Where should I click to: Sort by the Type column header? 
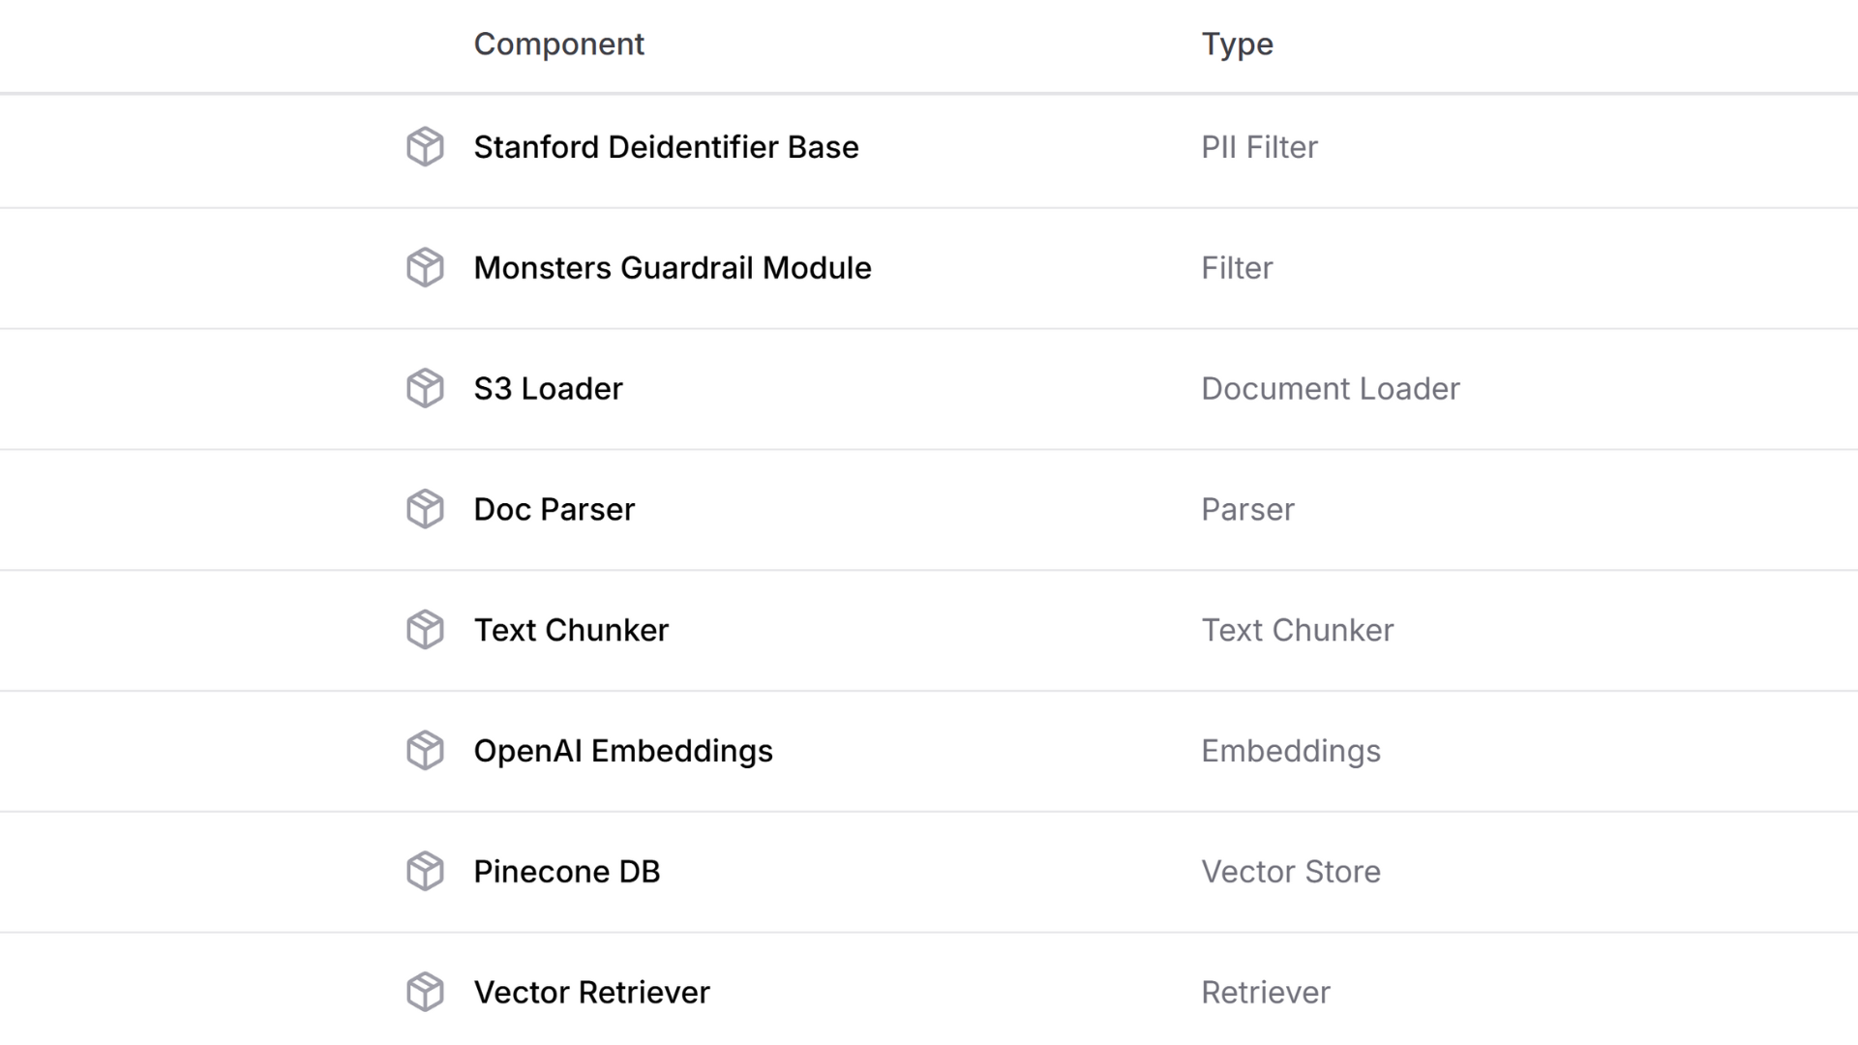1237,44
